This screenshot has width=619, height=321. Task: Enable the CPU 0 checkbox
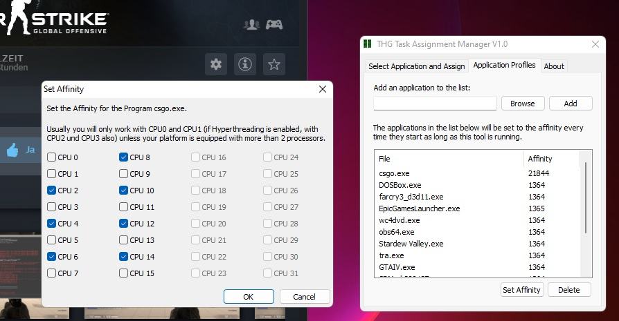pos(51,157)
